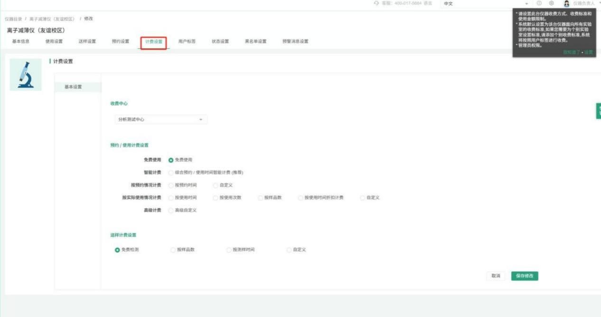Screen dimensions: 601x317
Task: Switch to the 用户标签 tab
Action: (x=187, y=41)
